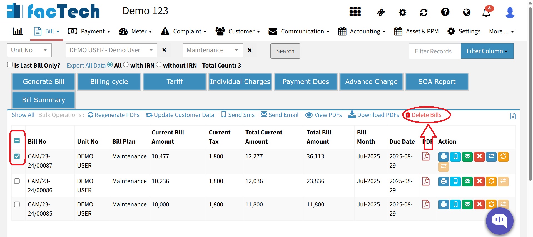Expand the Unit No dropdown
533x237 pixels.
[29, 50]
